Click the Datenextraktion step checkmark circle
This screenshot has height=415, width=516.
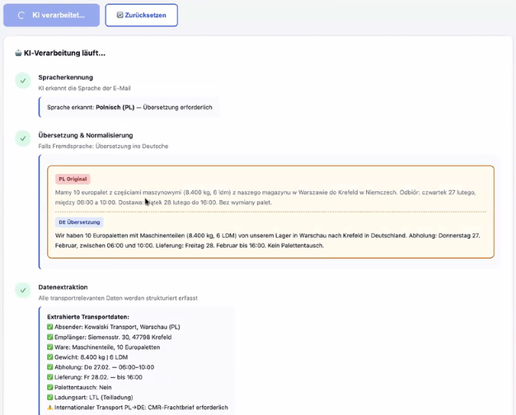(x=23, y=290)
